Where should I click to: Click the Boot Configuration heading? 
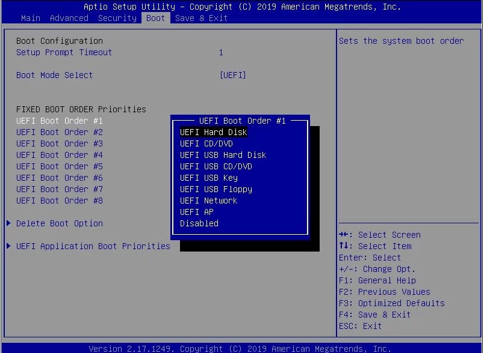coord(59,41)
